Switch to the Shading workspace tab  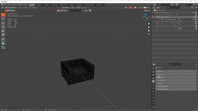point(72,5)
